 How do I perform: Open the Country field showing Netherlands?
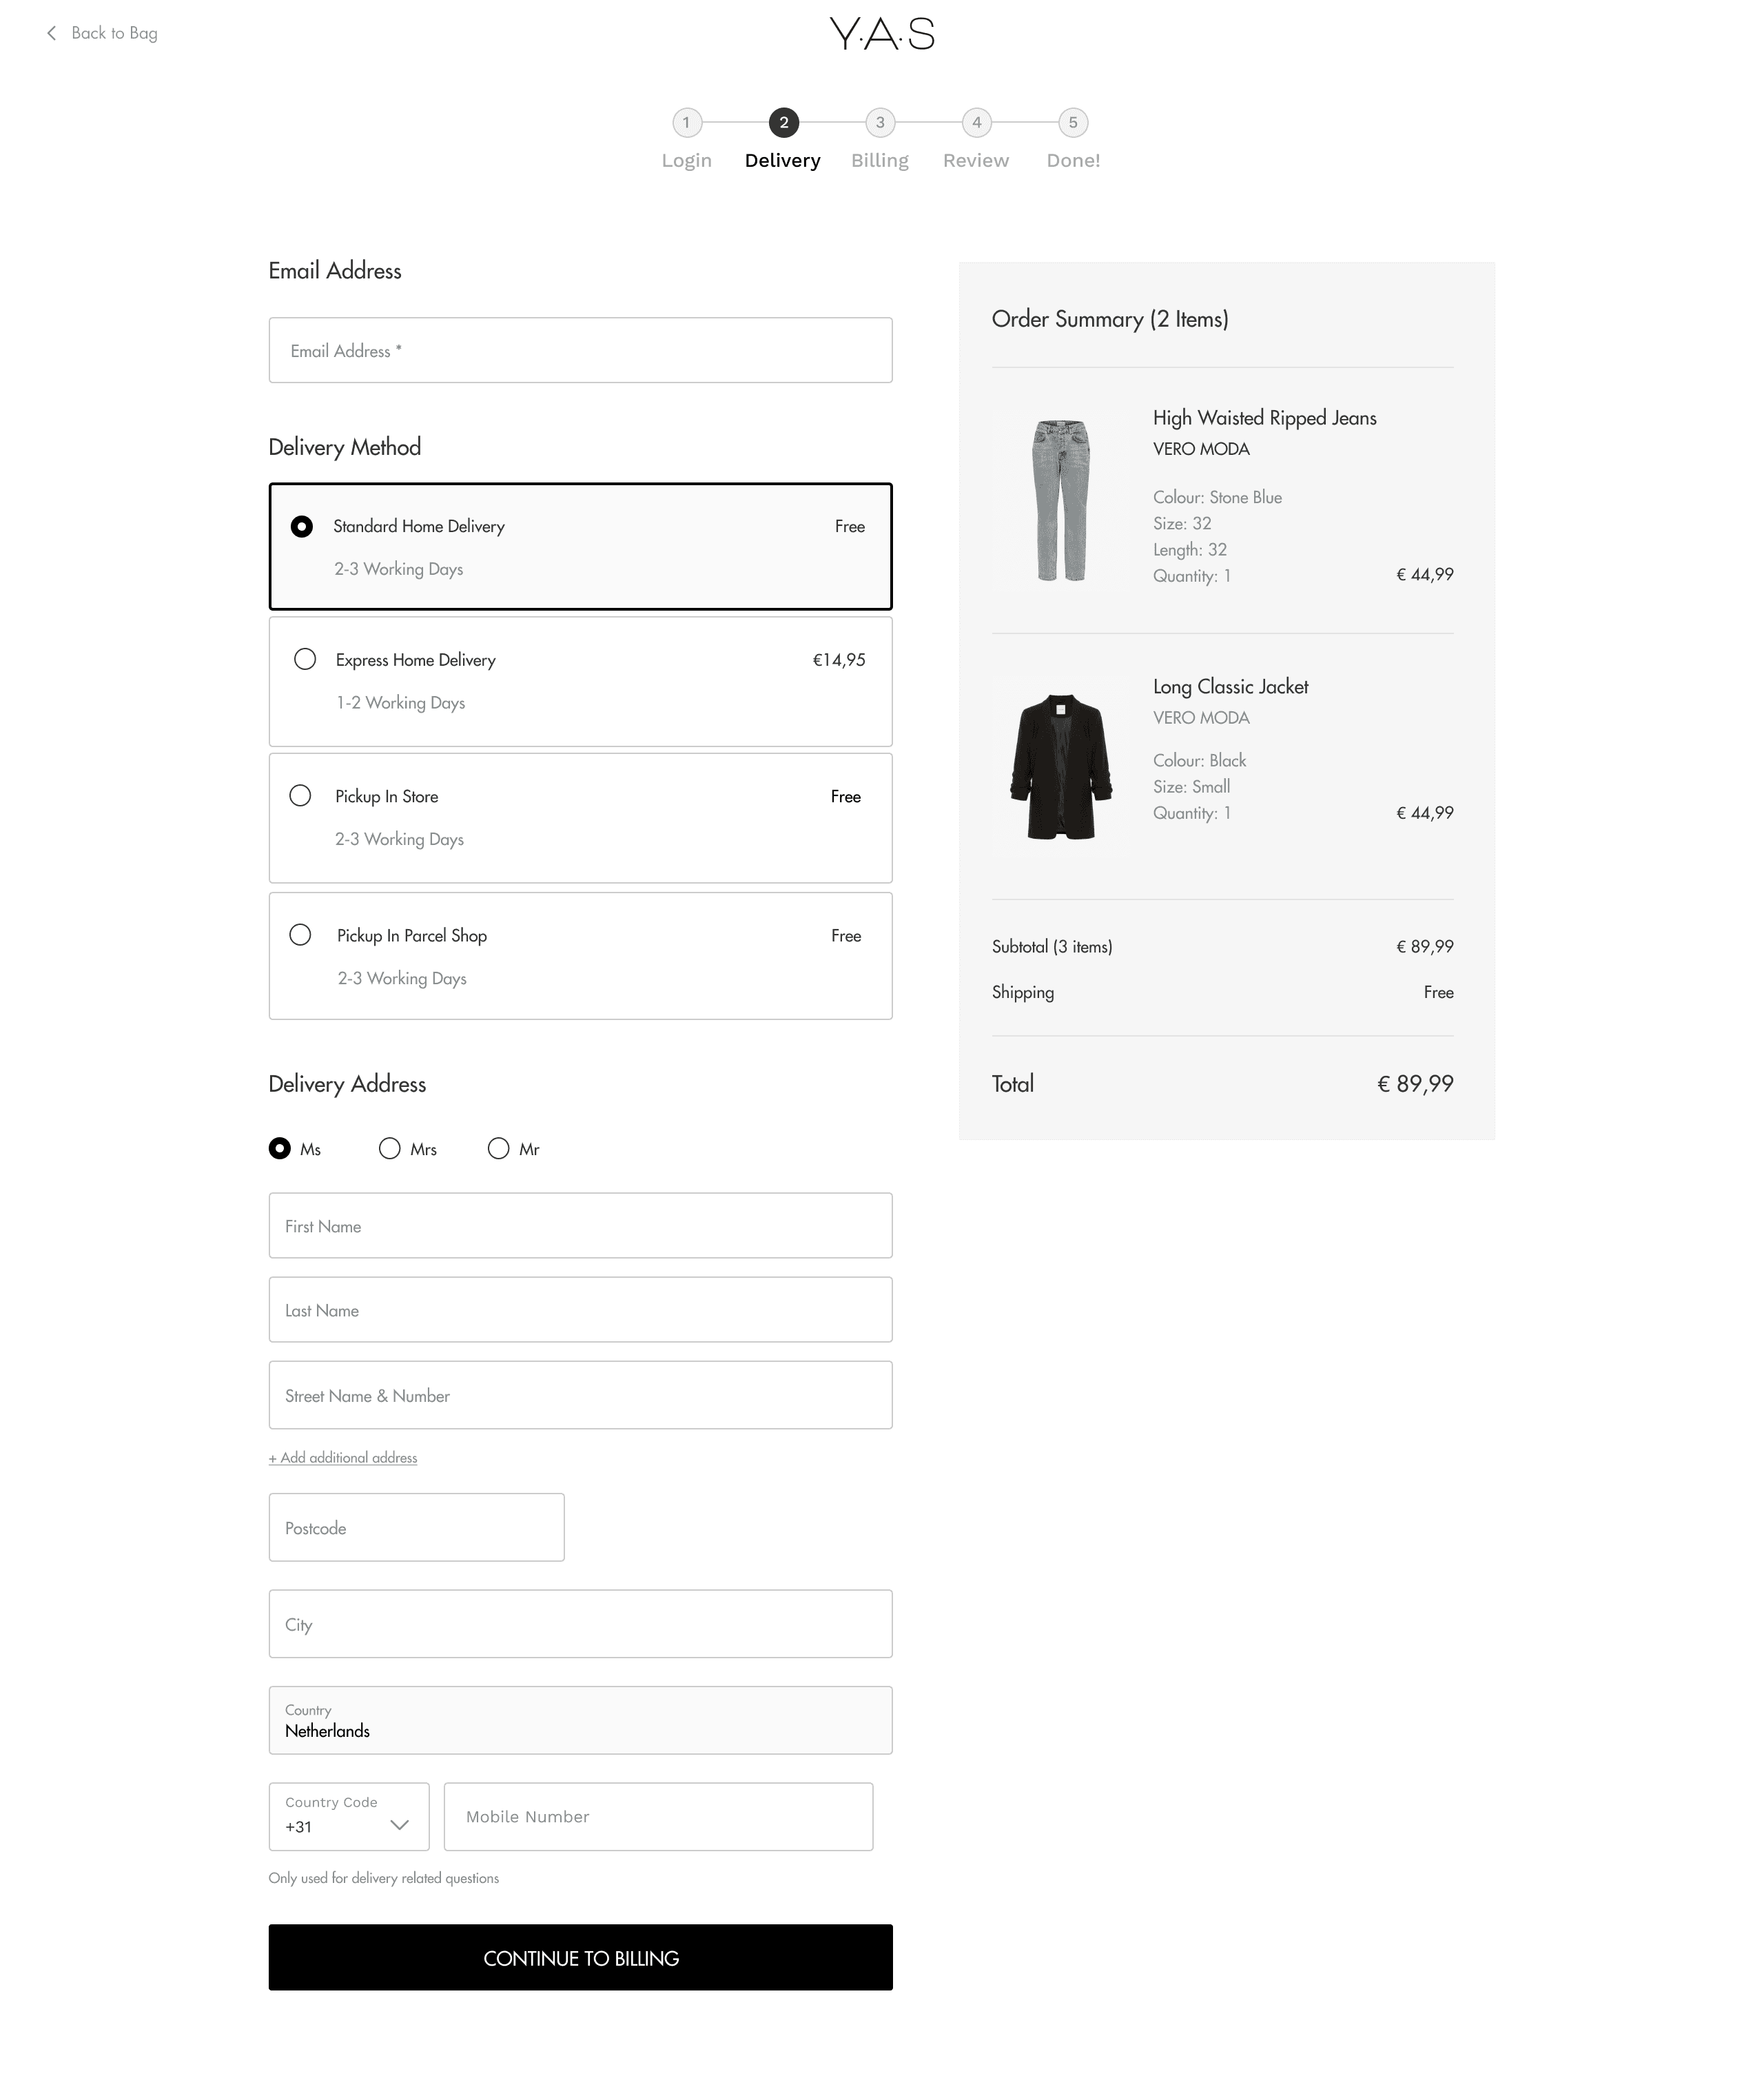[x=580, y=1721]
